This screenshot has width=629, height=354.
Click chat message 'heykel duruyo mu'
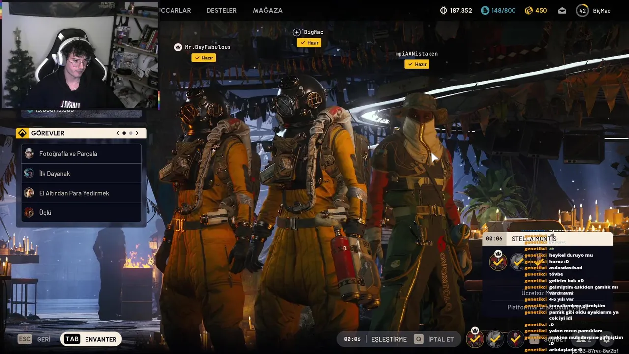point(571,255)
